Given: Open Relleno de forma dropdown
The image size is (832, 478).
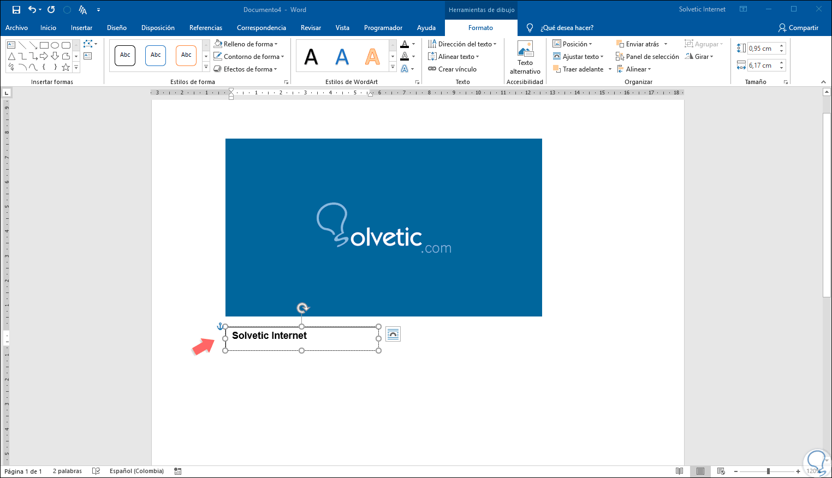Looking at the screenshot, I should click(x=246, y=44).
